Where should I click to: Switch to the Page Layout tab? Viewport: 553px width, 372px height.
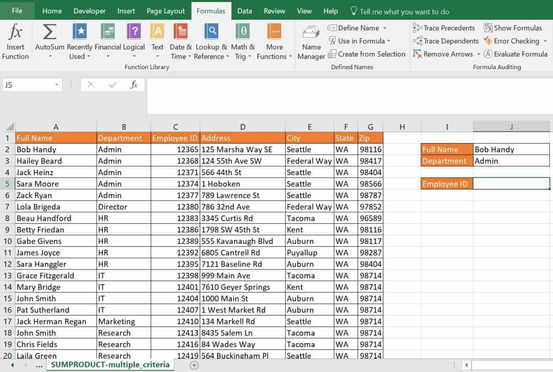pos(165,11)
